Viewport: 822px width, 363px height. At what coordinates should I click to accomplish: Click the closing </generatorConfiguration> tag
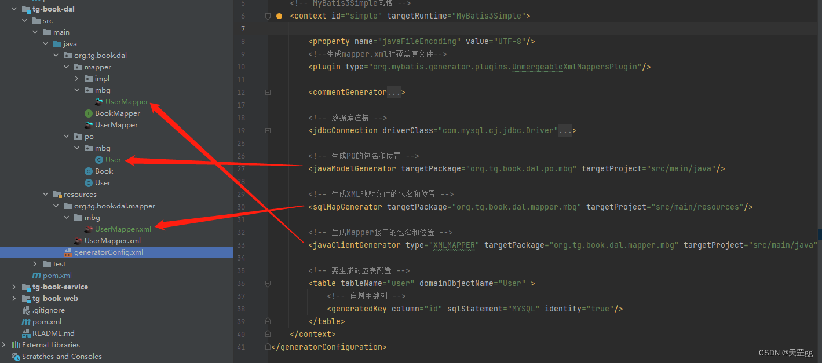[329, 347]
